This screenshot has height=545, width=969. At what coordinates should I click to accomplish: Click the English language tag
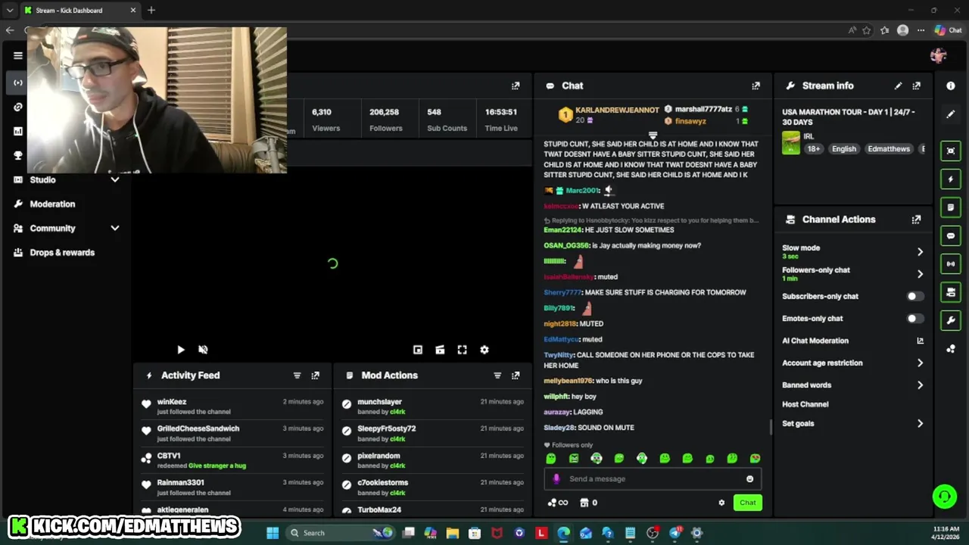click(844, 149)
